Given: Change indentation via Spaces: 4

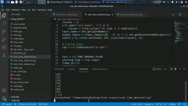Looking at the screenshot, I should click(x=149, y=104).
